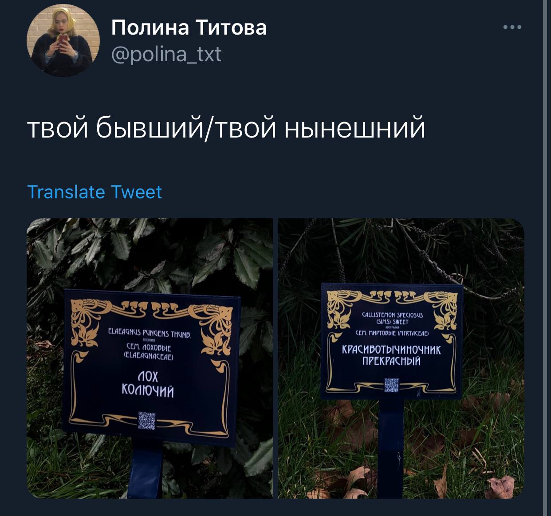The height and width of the screenshot is (516, 551).
Task: Click the ЛОХ КОЛЮЧИЙ title on the sign
Action: tap(148, 384)
